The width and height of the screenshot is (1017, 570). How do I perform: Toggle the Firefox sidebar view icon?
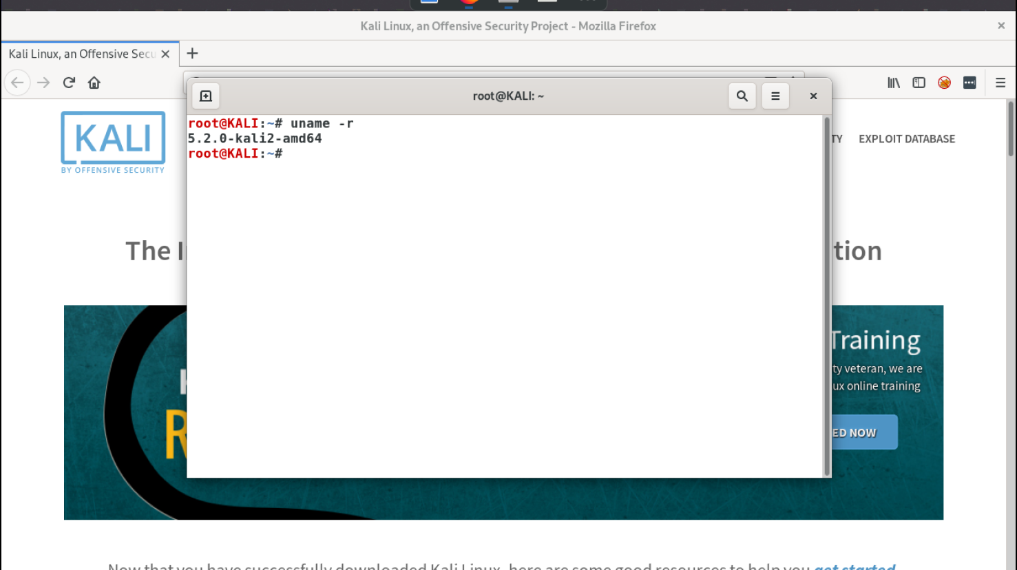[x=919, y=83]
